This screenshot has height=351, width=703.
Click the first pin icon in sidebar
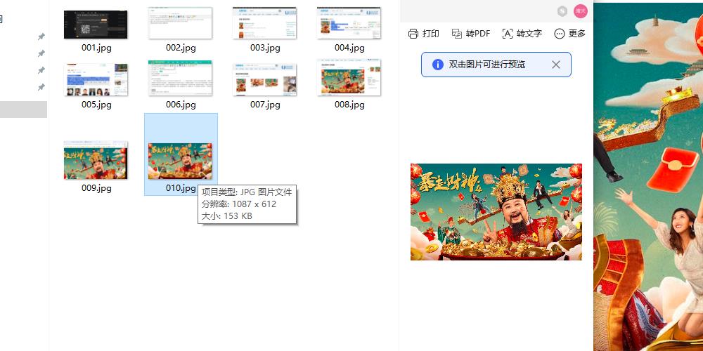(x=41, y=37)
